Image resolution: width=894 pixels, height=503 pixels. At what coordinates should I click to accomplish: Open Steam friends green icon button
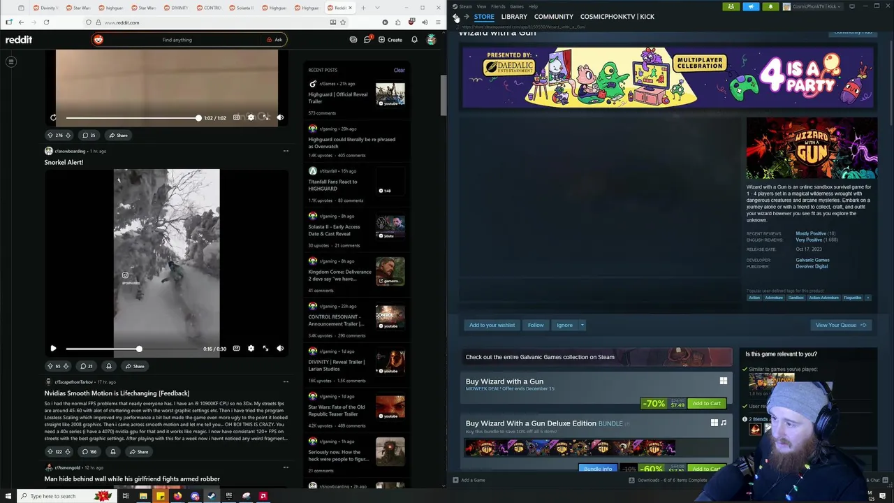pos(731,6)
